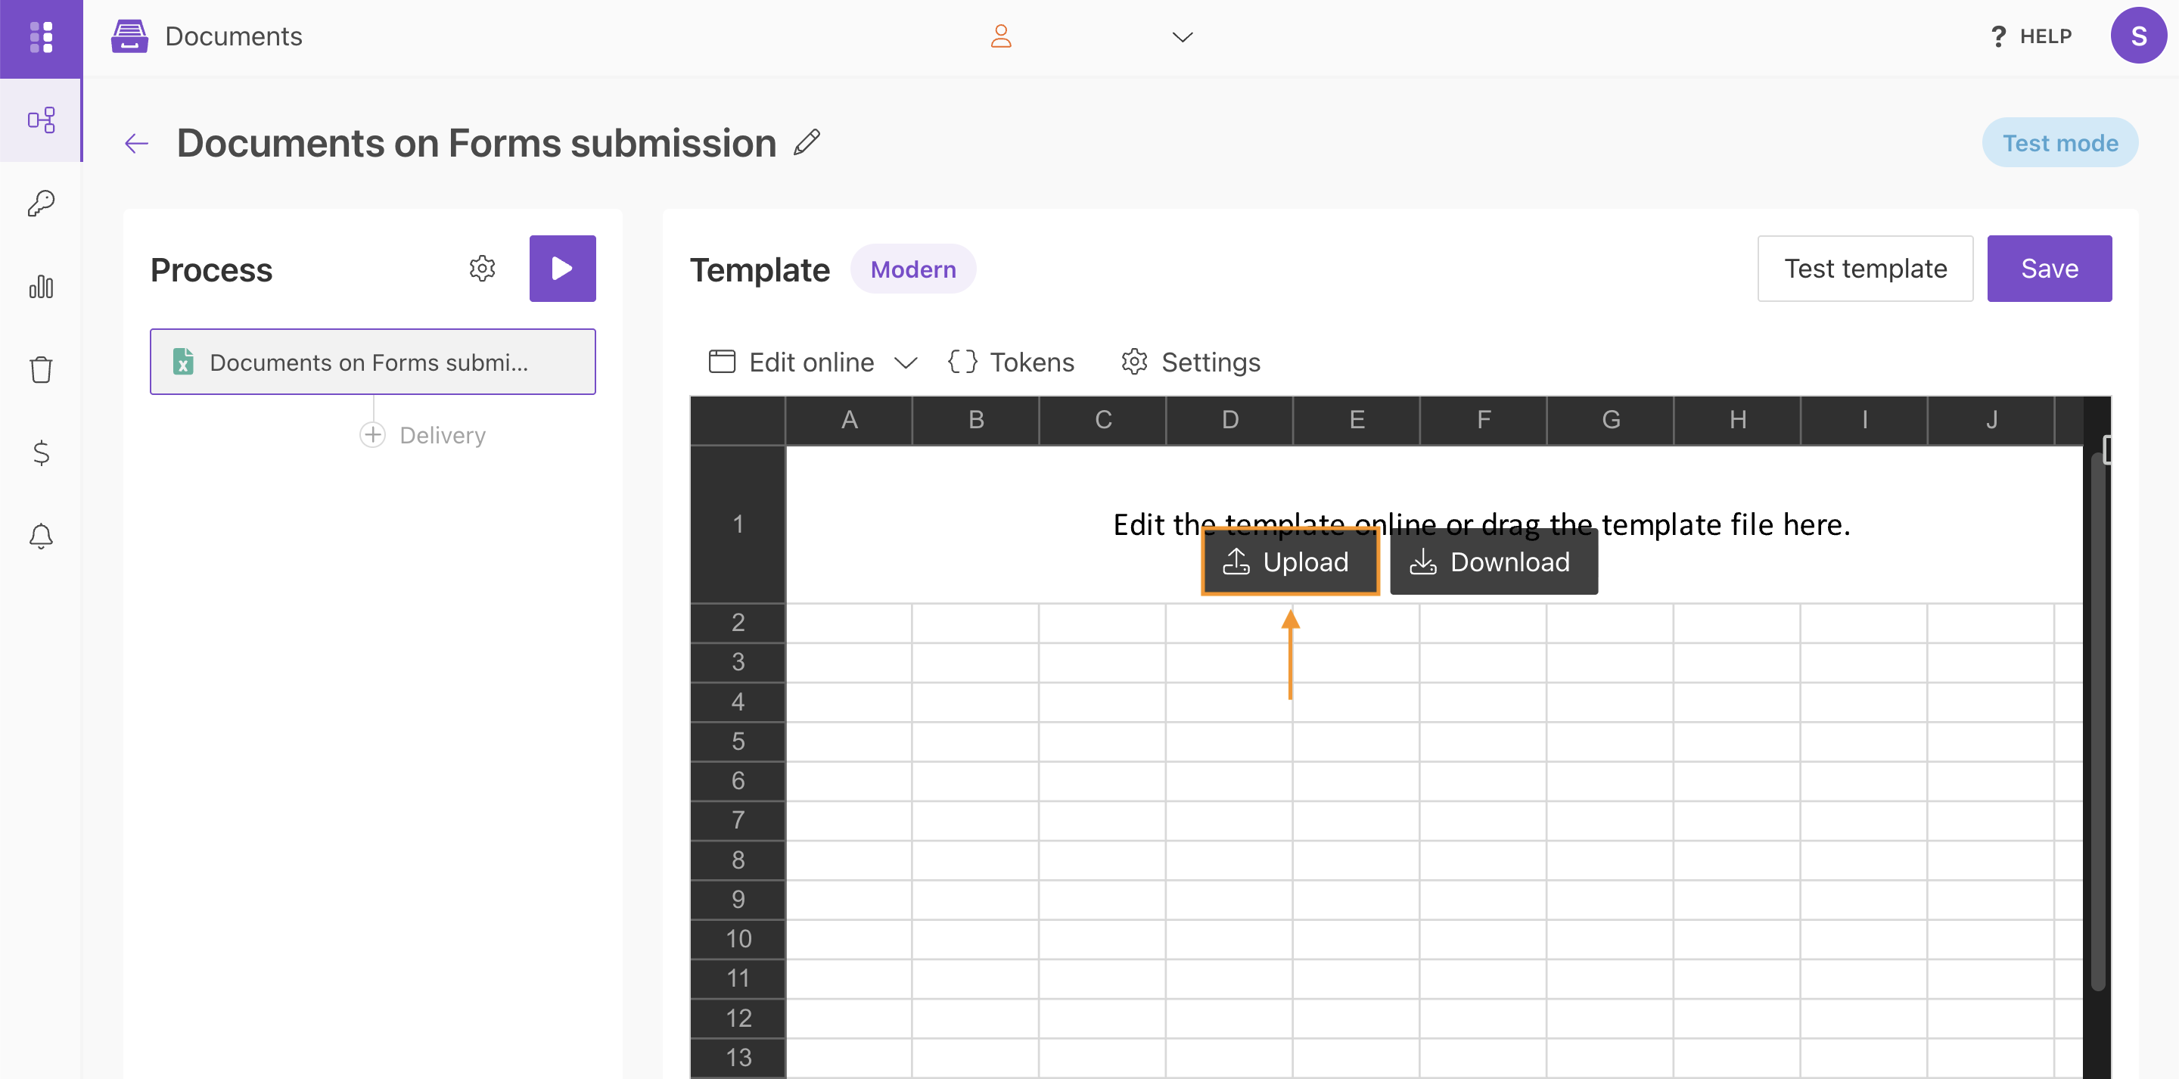Rename process with the pencil icon
This screenshot has height=1079, width=2179.
(807, 142)
